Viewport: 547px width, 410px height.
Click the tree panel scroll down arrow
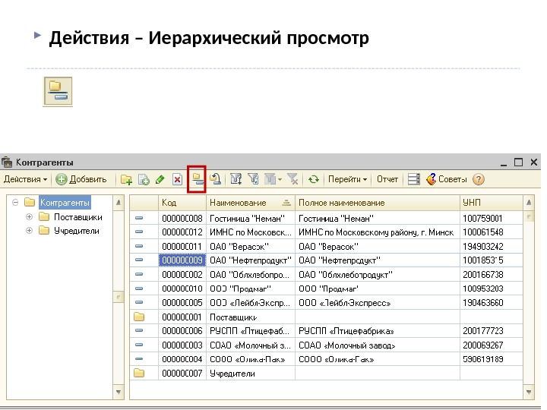pos(119,392)
